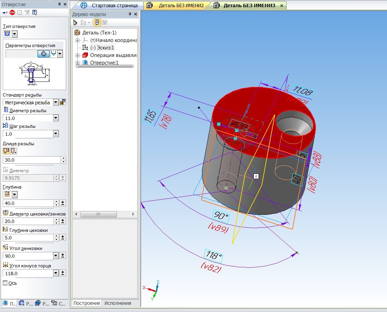Screen dimensions: 387x312
Task: Open the Тип отверстия dropdown
Action: pos(15,34)
